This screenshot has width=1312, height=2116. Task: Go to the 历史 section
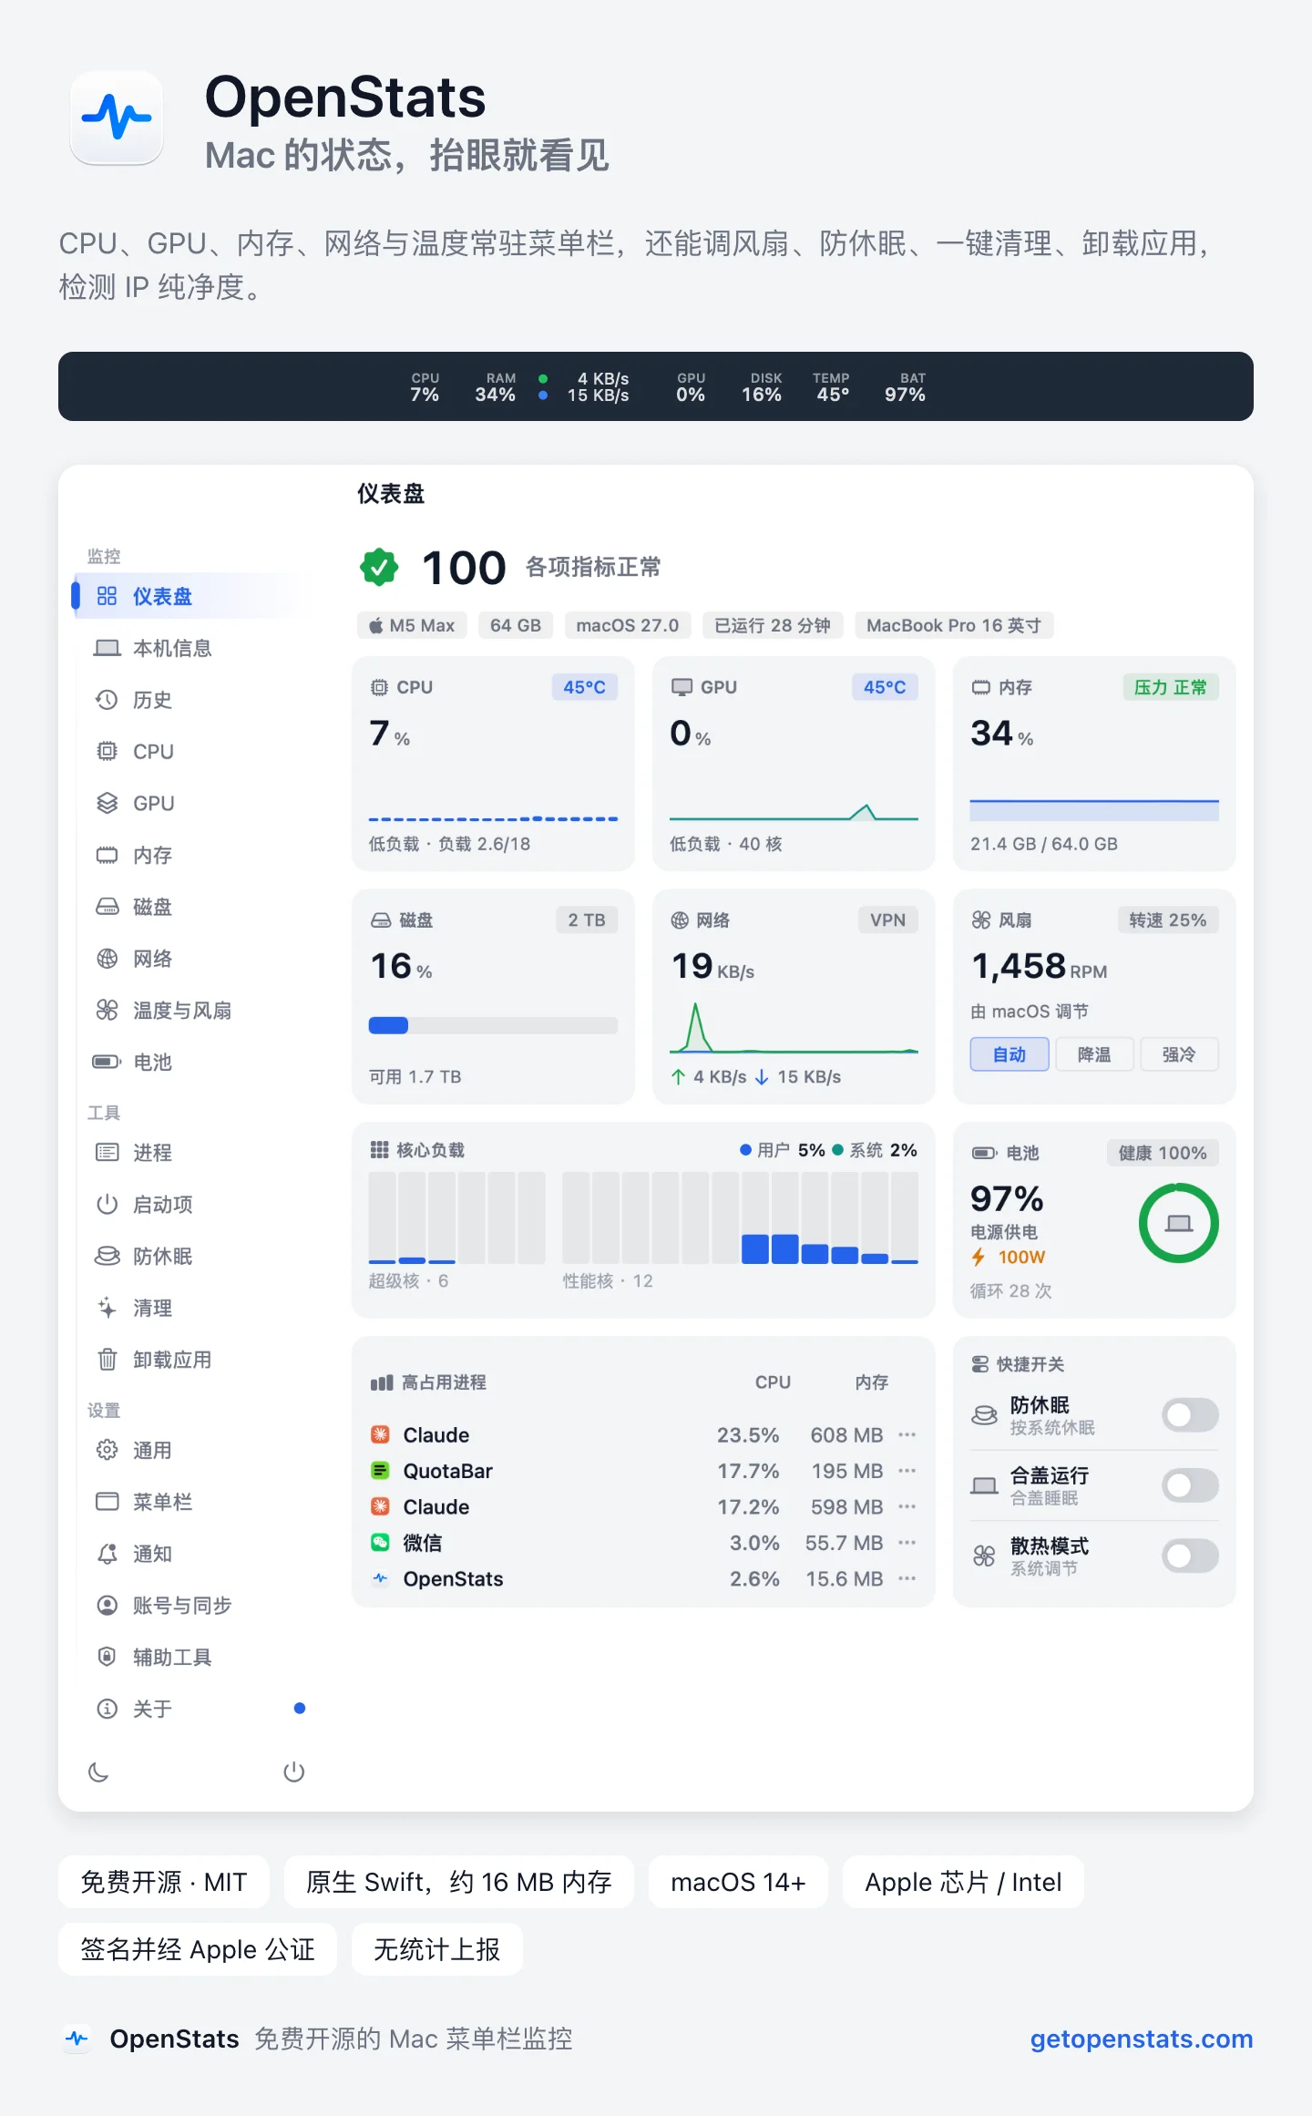click(x=190, y=700)
